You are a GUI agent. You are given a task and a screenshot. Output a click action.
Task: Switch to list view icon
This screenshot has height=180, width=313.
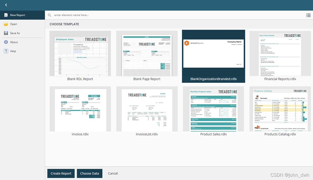click(308, 15)
